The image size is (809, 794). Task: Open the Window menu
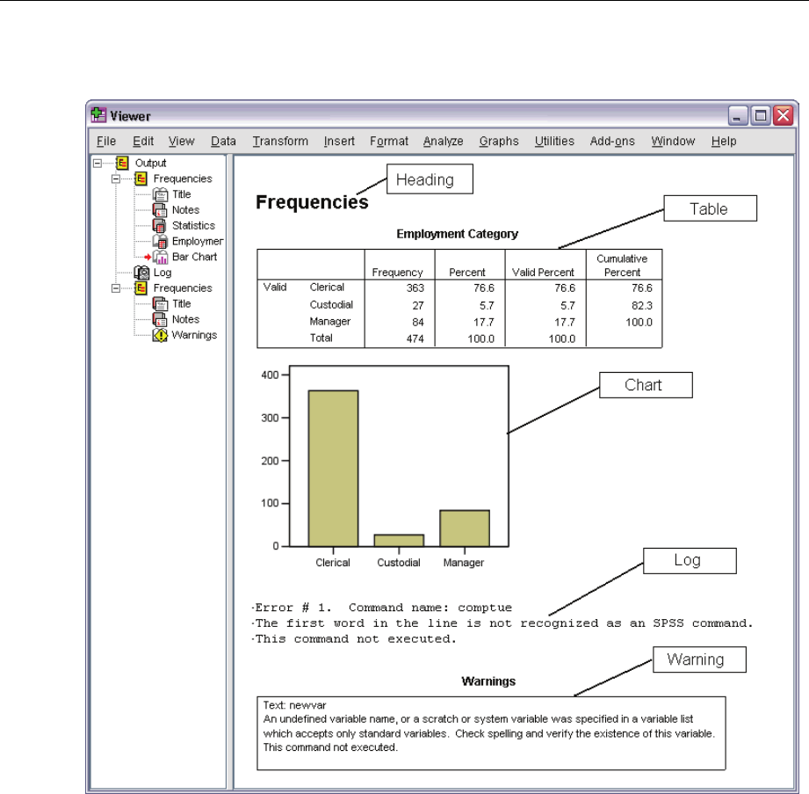tap(673, 141)
